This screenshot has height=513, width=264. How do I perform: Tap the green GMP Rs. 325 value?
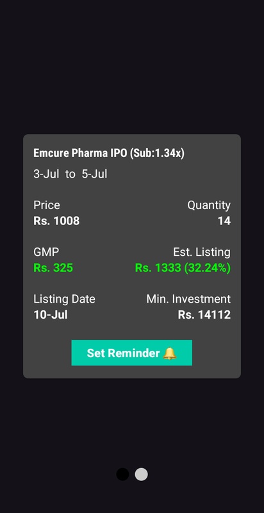pos(53,267)
